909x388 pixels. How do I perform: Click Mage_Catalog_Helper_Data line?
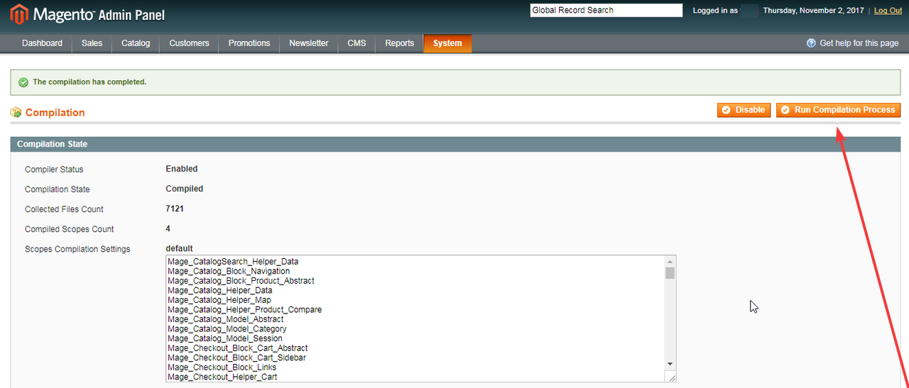point(220,291)
